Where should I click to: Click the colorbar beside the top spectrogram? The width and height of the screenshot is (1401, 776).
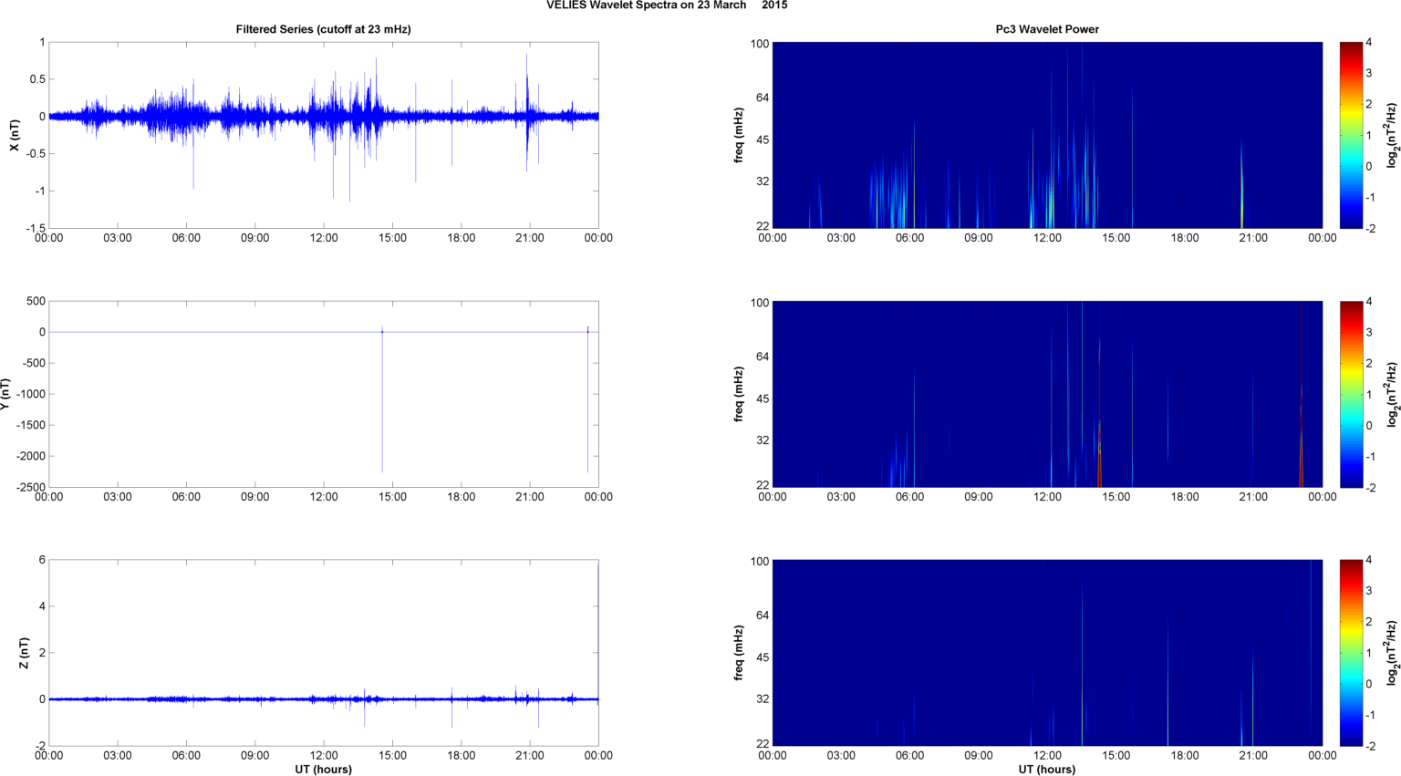1351,135
